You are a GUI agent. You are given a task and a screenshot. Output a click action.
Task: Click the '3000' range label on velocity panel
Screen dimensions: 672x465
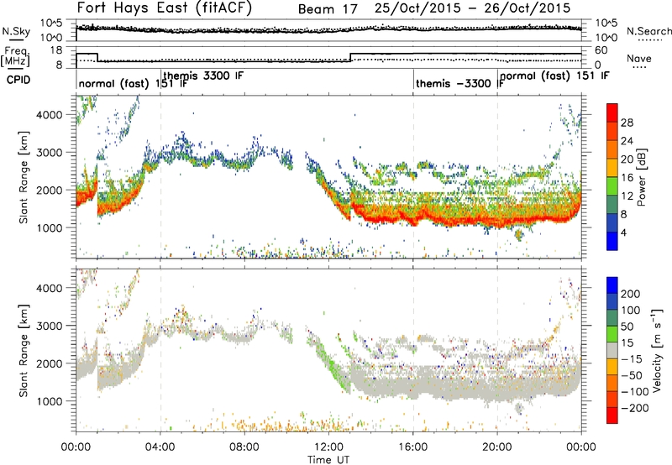point(50,326)
